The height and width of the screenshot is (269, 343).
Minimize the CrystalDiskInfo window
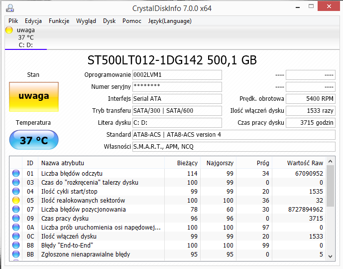click(298, 7)
